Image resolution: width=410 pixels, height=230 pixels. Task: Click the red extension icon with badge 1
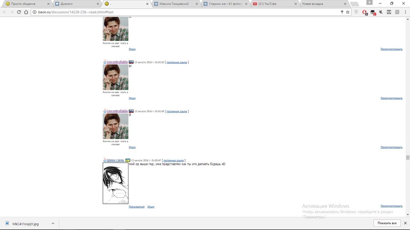(x=365, y=12)
